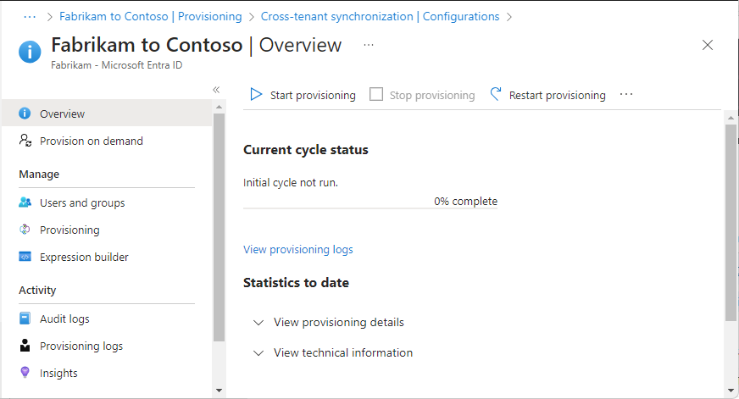
Task: Click the Provisioning sync icon in sidebar
Action: click(25, 230)
